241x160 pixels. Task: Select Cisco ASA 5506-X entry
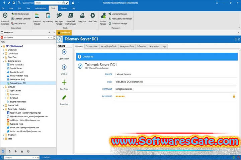(17, 65)
